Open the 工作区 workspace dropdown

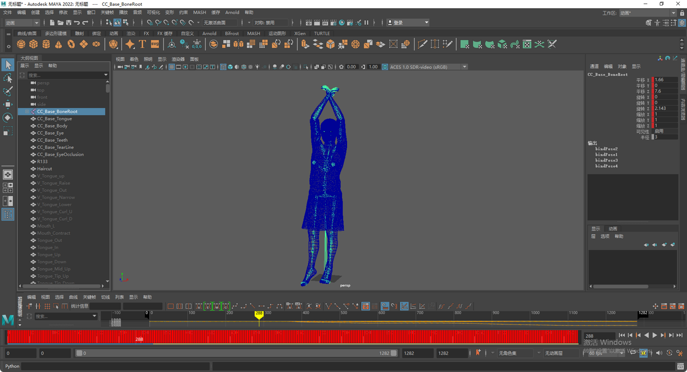tap(648, 13)
